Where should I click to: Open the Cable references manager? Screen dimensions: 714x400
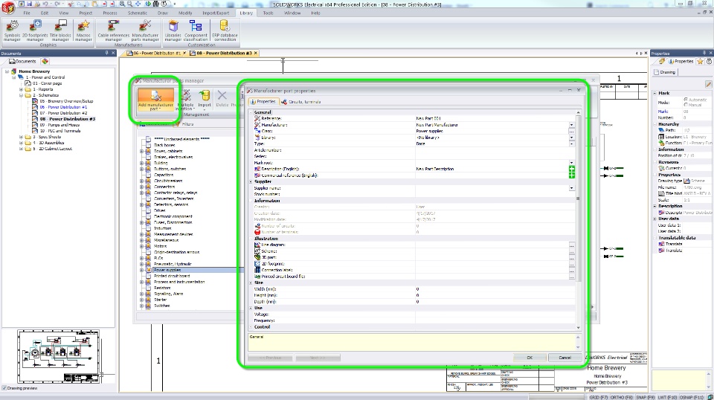point(113,31)
